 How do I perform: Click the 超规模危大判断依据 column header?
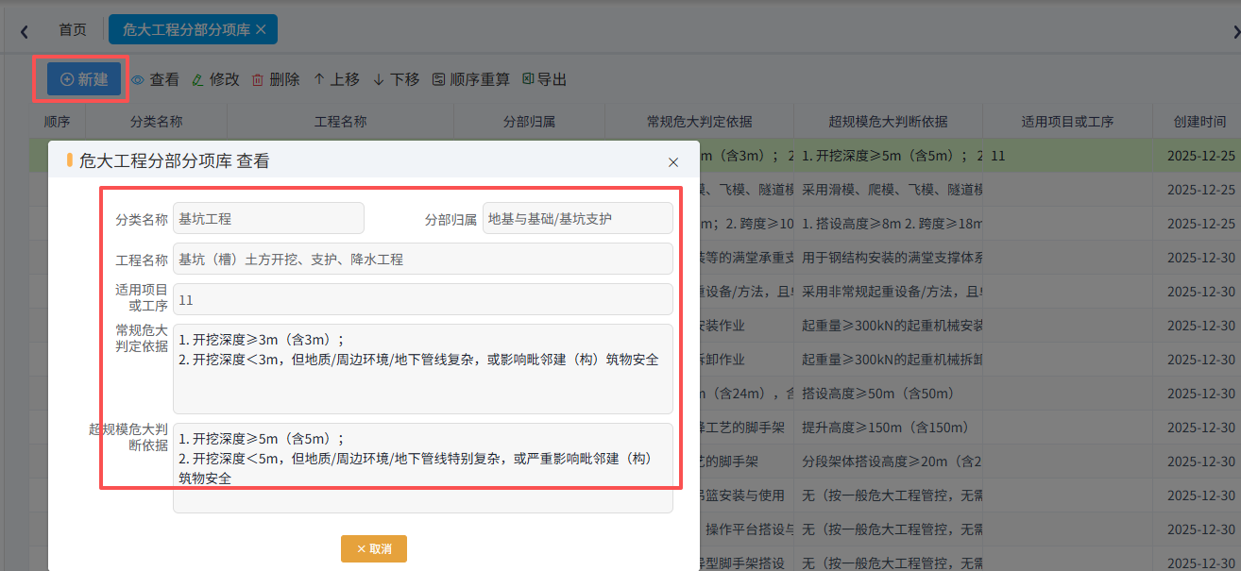[x=888, y=122]
